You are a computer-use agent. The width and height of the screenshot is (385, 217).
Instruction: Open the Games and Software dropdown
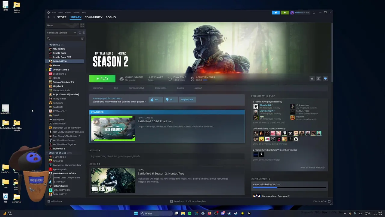(61, 33)
